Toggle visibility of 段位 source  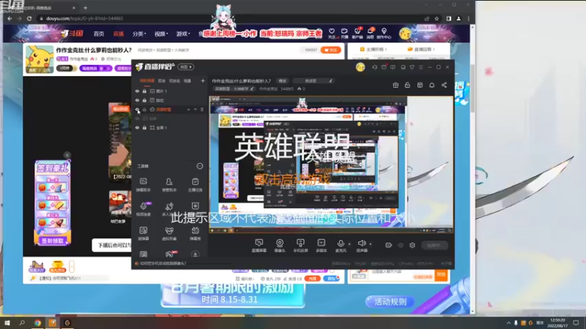pos(137,100)
